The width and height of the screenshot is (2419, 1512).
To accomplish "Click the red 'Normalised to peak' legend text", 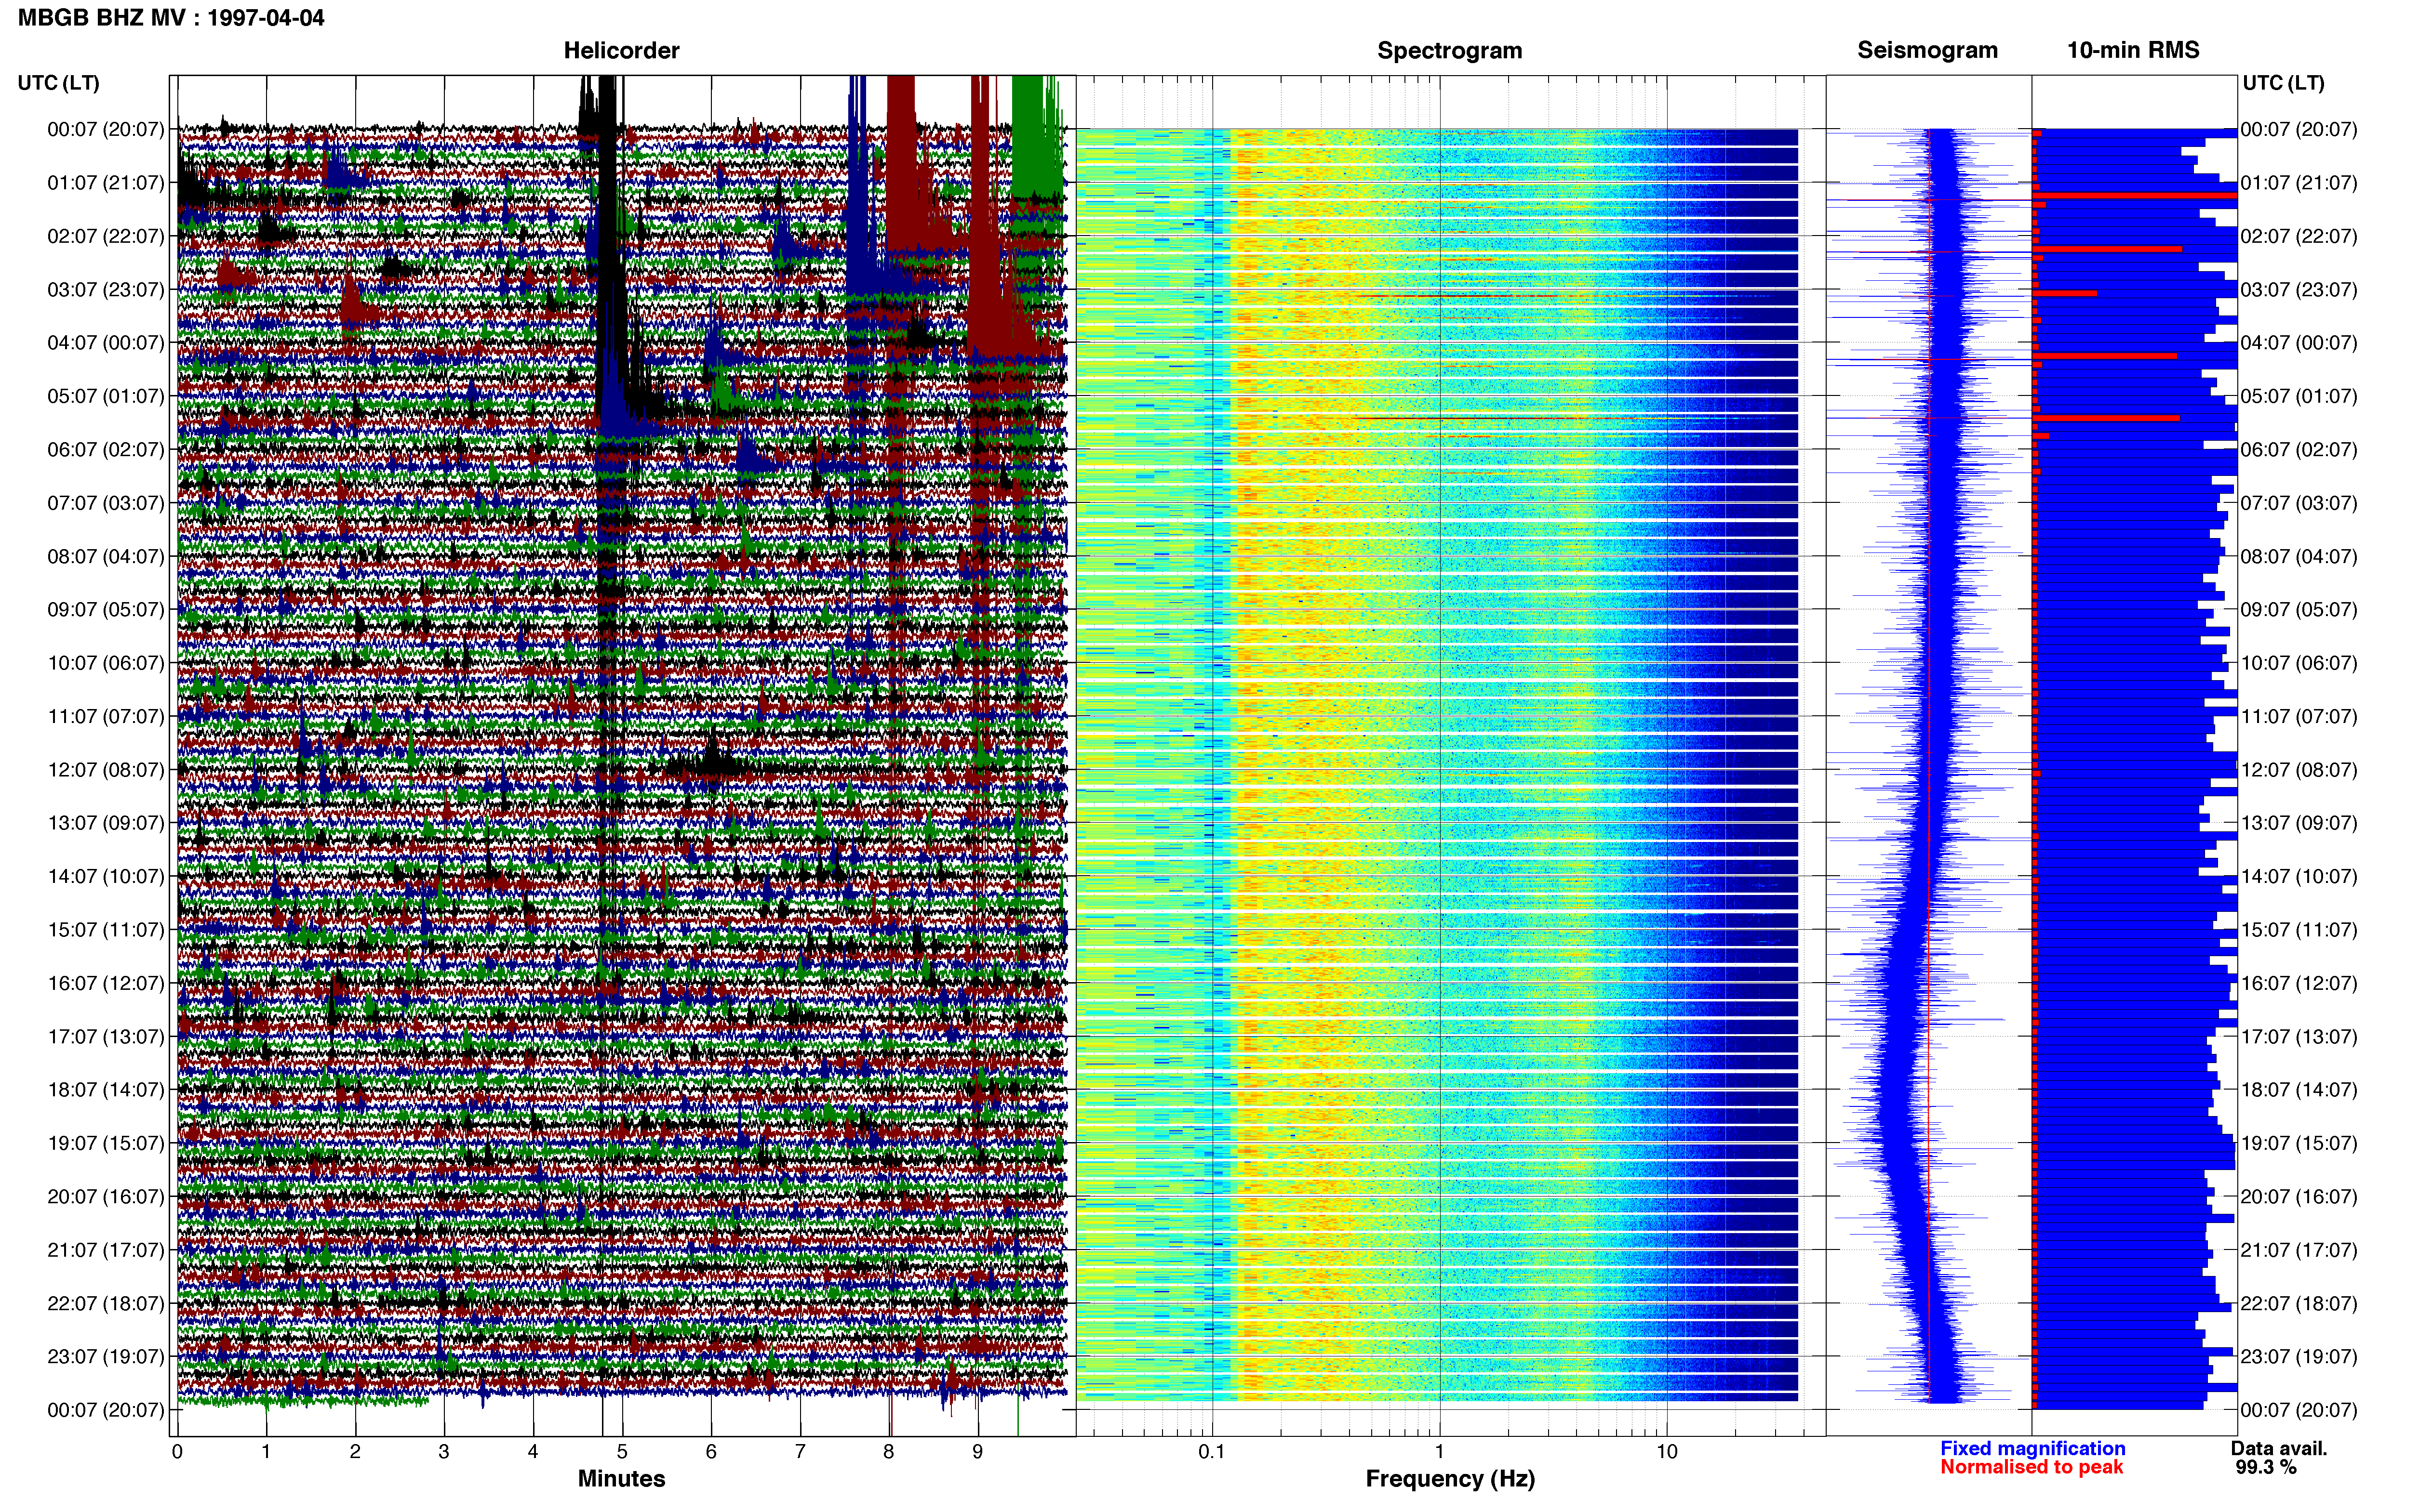I will pos(2032,1467).
